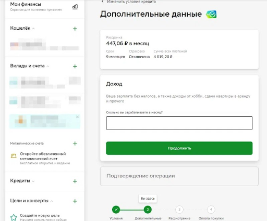Screen dimensions: 267x221
Task: Select step 4 Оплата покупки circle
Action: (x=211, y=210)
